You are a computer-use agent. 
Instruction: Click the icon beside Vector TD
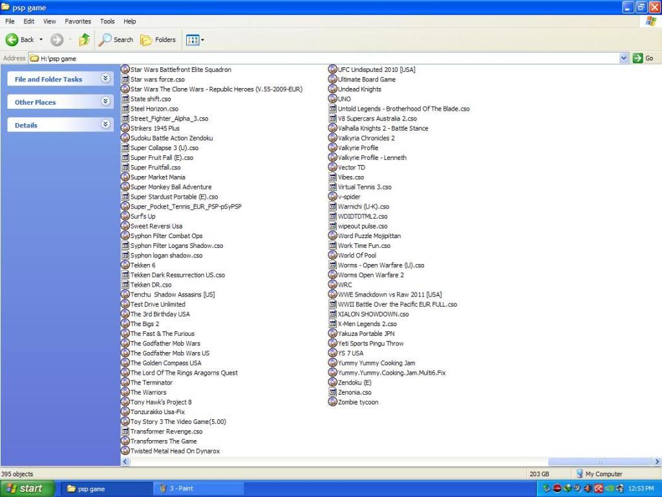tap(333, 168)
